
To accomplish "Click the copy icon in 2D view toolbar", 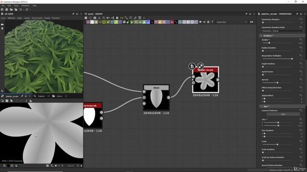I will [12, 101].
